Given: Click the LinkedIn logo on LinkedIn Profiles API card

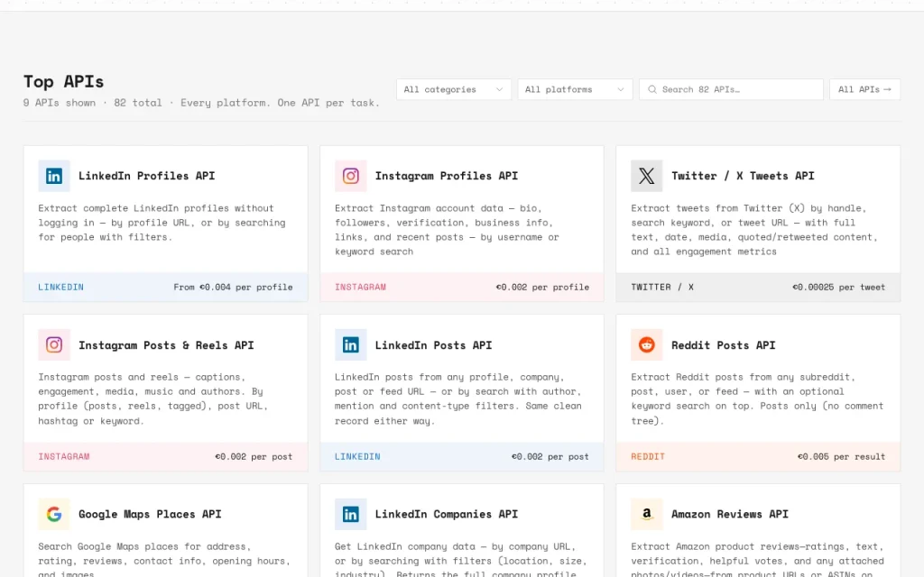Looking at the screenshot, I should (x=54, y=176).
